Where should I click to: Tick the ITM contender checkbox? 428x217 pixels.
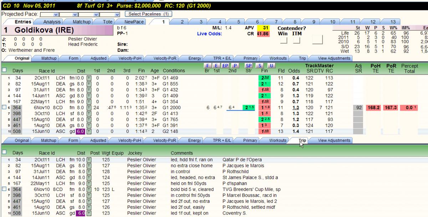click(296, 40)
